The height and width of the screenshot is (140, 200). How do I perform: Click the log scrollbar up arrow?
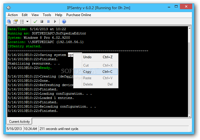pyautogui.click(x=189, y=28)
